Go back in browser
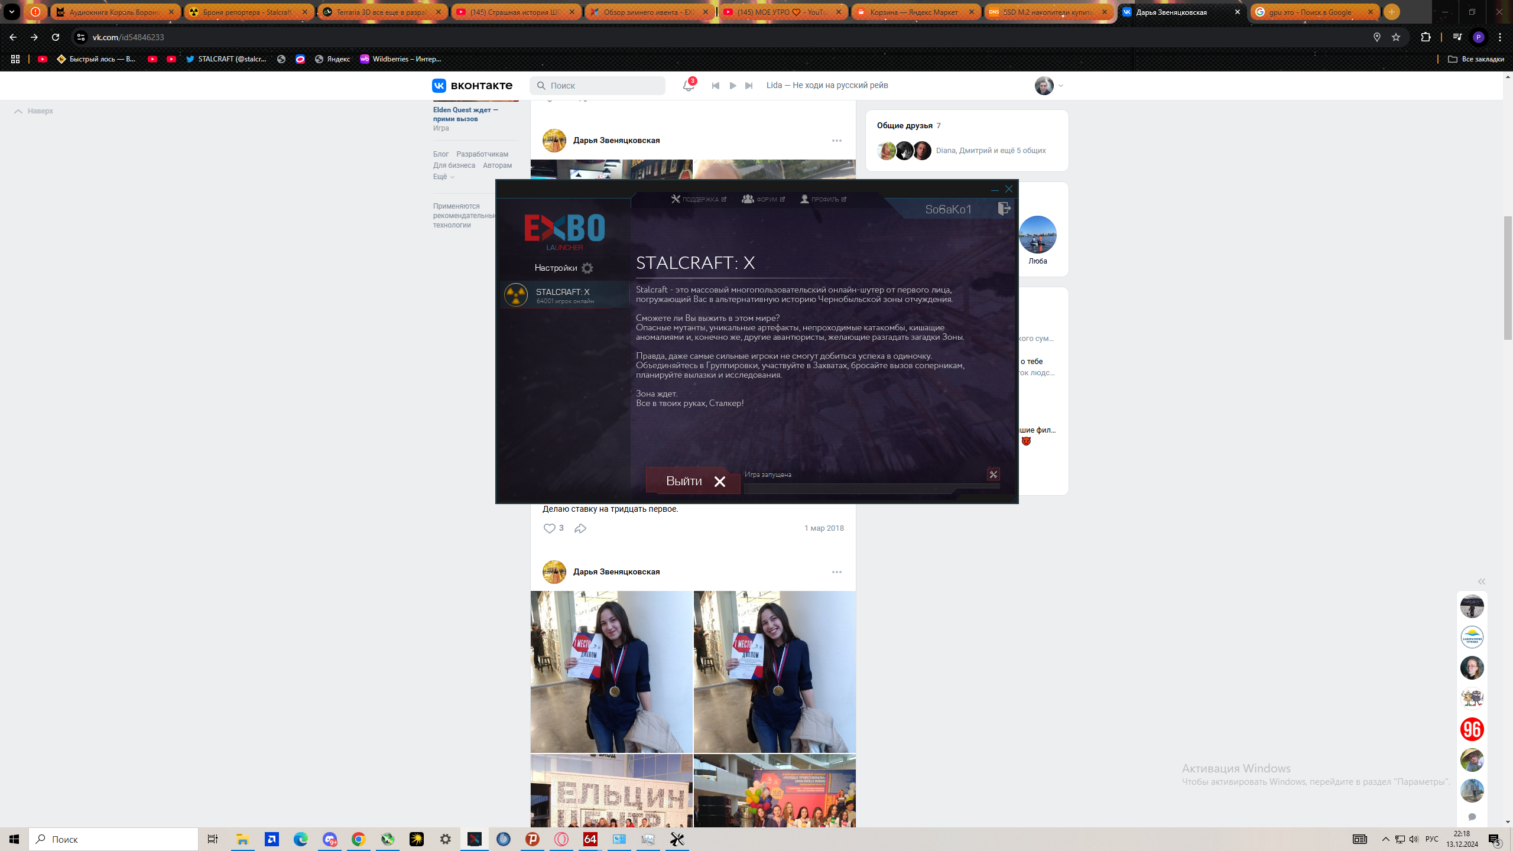Screen dimensions: 1513x851 click(x=13, y=37)
